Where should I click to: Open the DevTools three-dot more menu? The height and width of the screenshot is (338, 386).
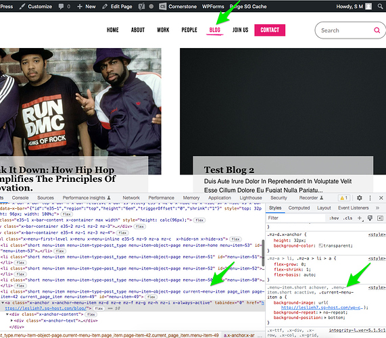(370, 198)
